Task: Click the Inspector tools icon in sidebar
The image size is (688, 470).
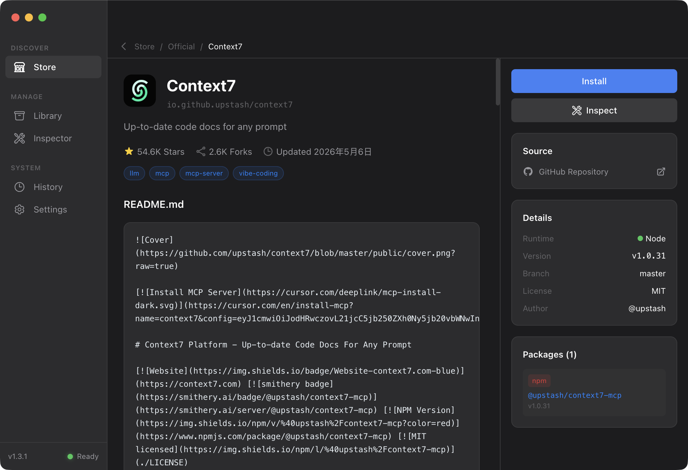Action: tap(19, 138)
